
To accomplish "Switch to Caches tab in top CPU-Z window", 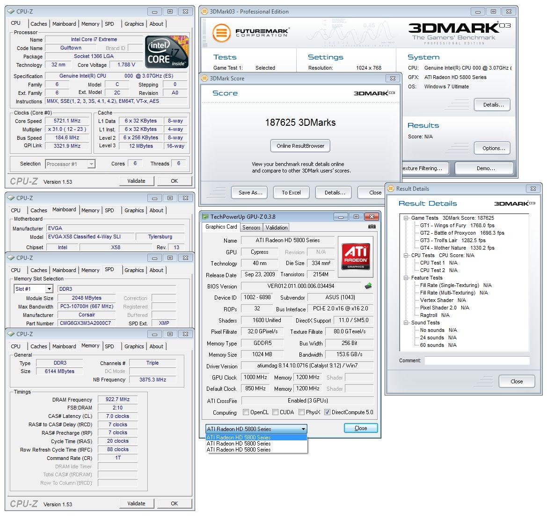I will tap(39, 24).
